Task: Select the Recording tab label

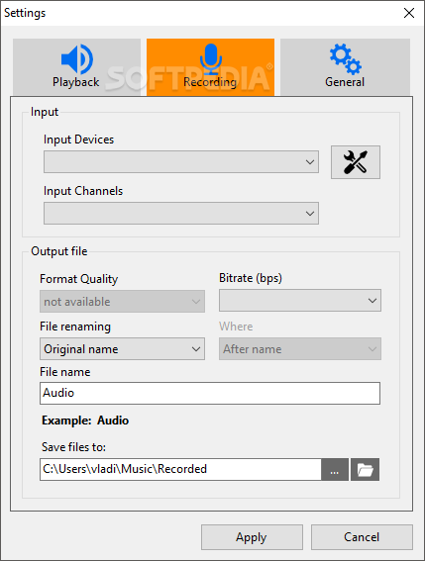Action: click(210, 82)
